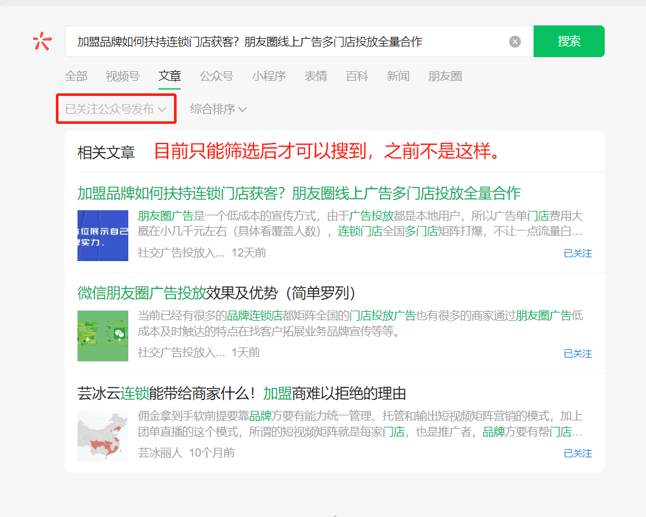Switch to the 全部 tab
Image resolution: width=646 pixels, height=517 pixels.
76,76
